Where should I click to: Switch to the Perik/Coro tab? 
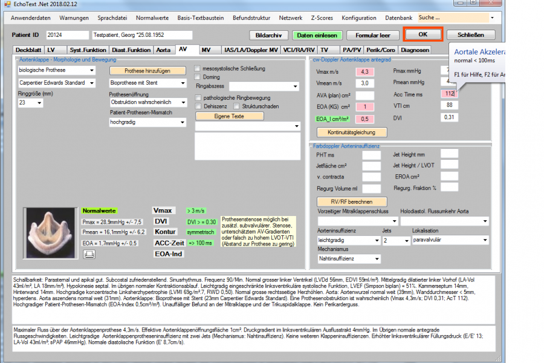tap(381, 50)
